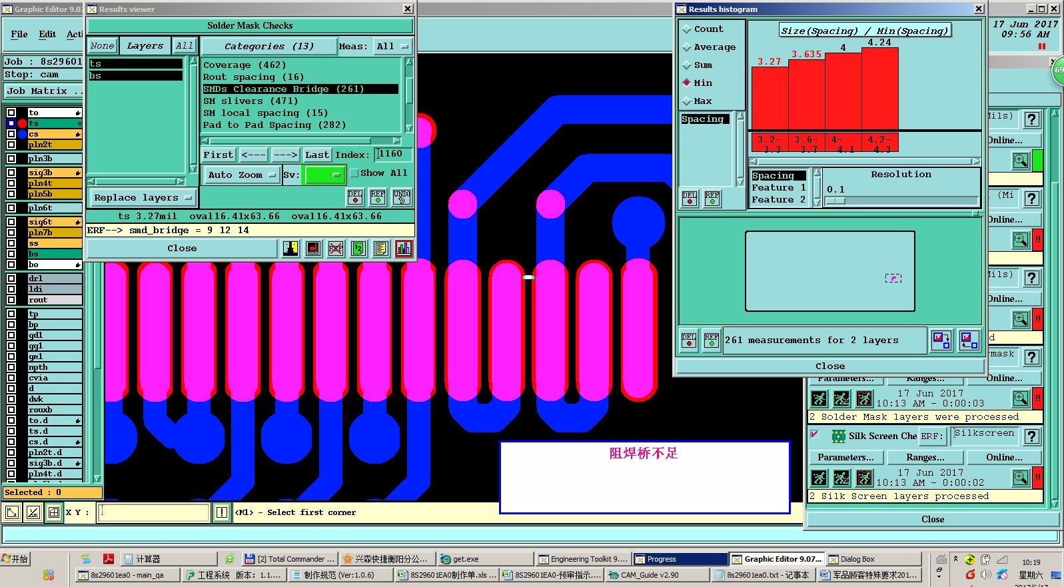Click the X Y coordinate input field

coord(154,512)
